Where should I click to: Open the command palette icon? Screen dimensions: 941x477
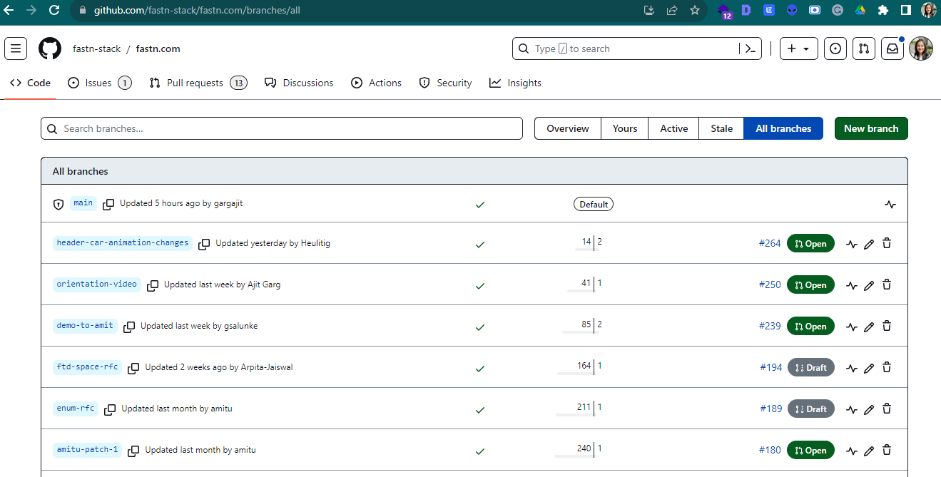click(x=750, y=48)
